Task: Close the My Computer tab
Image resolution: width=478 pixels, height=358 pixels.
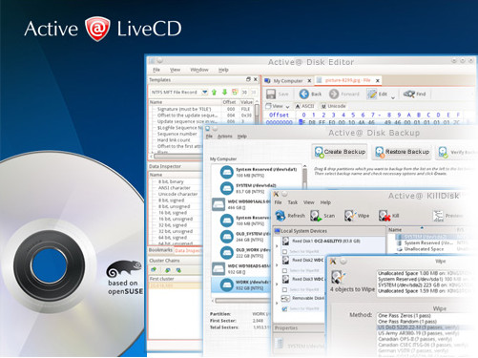Action: pyautogui.click(x=309, y=81)
